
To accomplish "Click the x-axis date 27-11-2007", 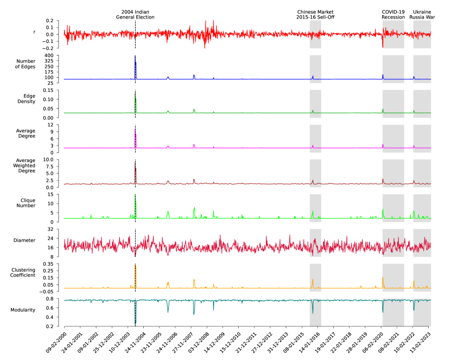I will click(183, 342).
